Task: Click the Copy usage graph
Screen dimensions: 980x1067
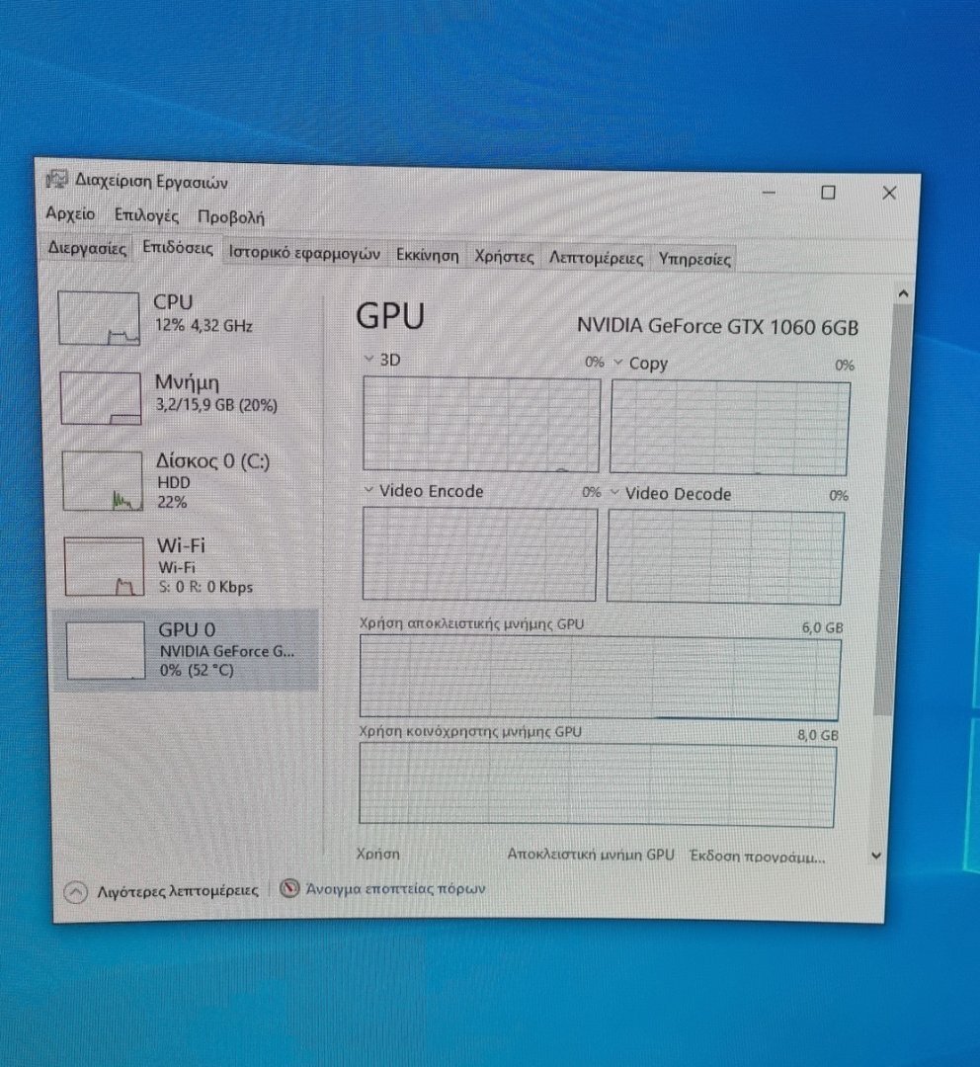Action: [x=729, y=428]
